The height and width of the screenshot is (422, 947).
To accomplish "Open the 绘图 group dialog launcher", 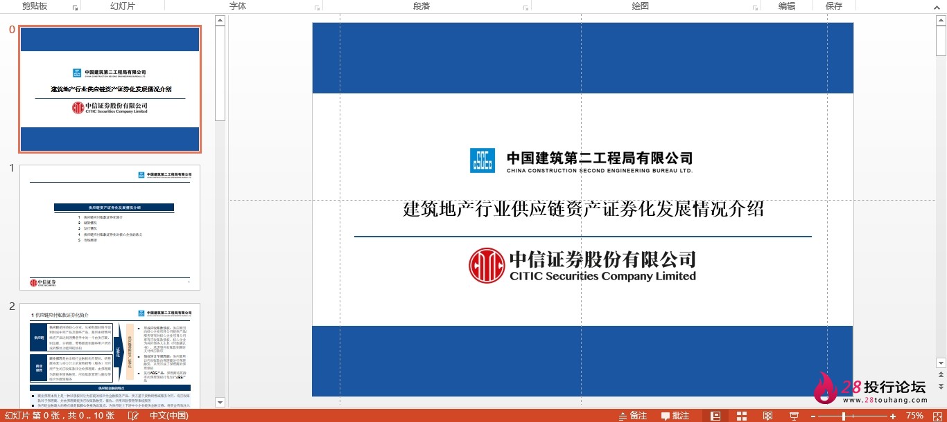I will [x=755, y=8].
